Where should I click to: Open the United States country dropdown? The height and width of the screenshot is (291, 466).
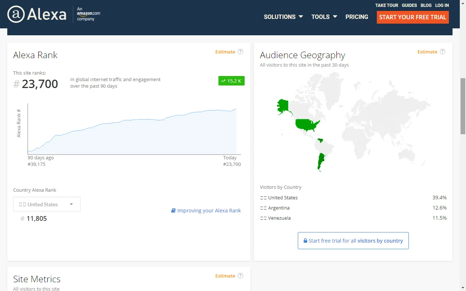pos(47,204)
